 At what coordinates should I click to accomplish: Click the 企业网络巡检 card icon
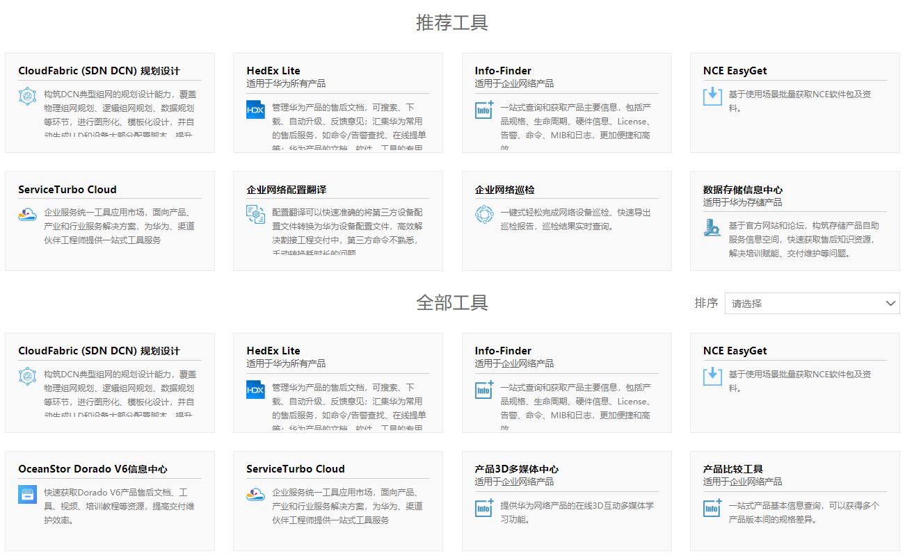click(484, 214)
